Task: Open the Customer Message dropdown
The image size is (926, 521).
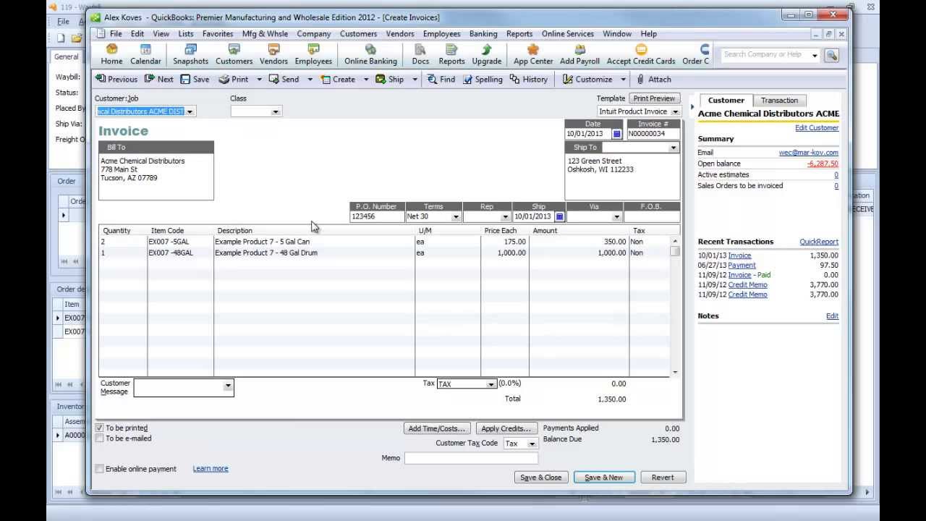Action: [228, 386]
